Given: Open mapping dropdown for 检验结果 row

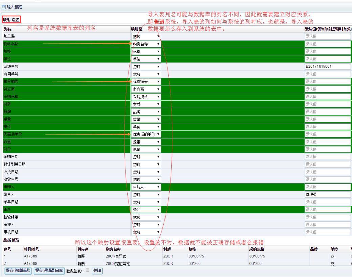Looking at the screenshot, I should [x=146, y=217].
